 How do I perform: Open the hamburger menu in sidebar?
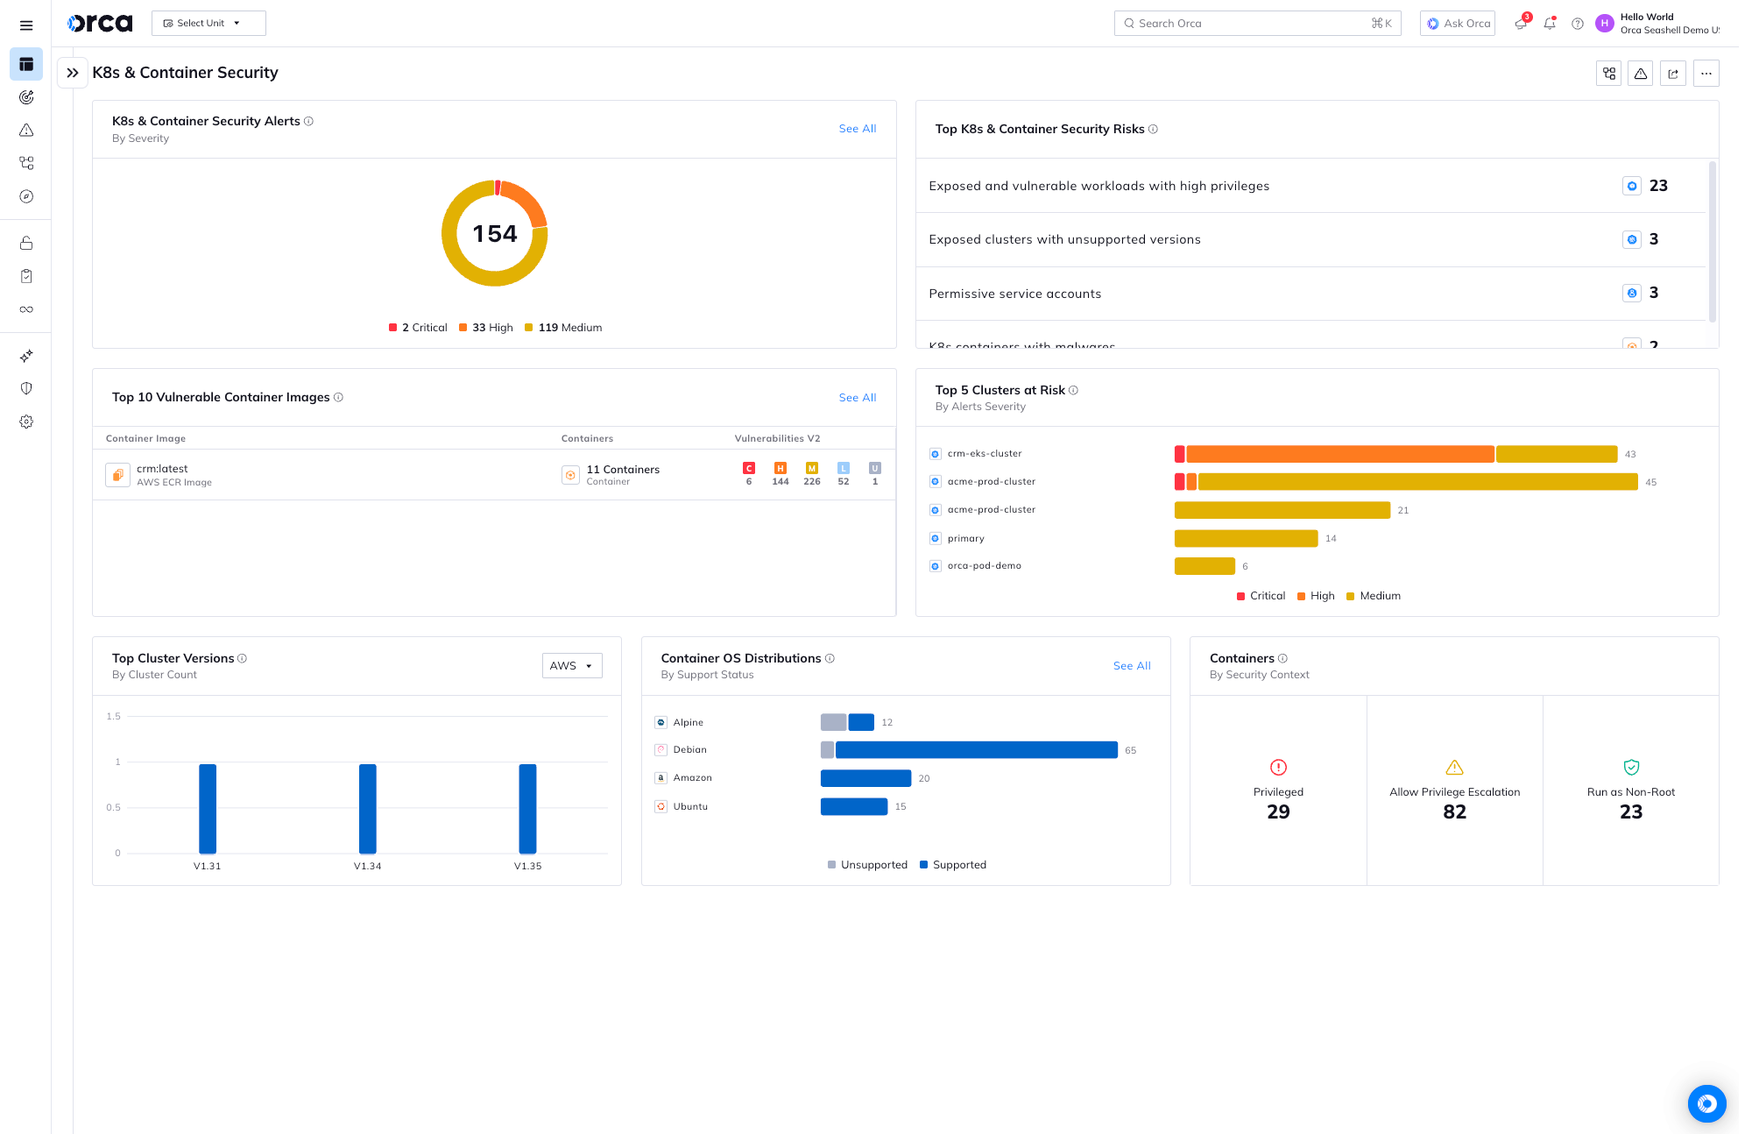(x=26, y=25)
